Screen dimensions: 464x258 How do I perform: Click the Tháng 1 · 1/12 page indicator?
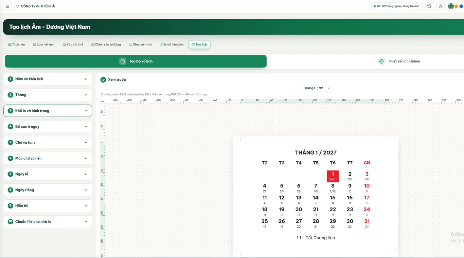coord(314,88)
